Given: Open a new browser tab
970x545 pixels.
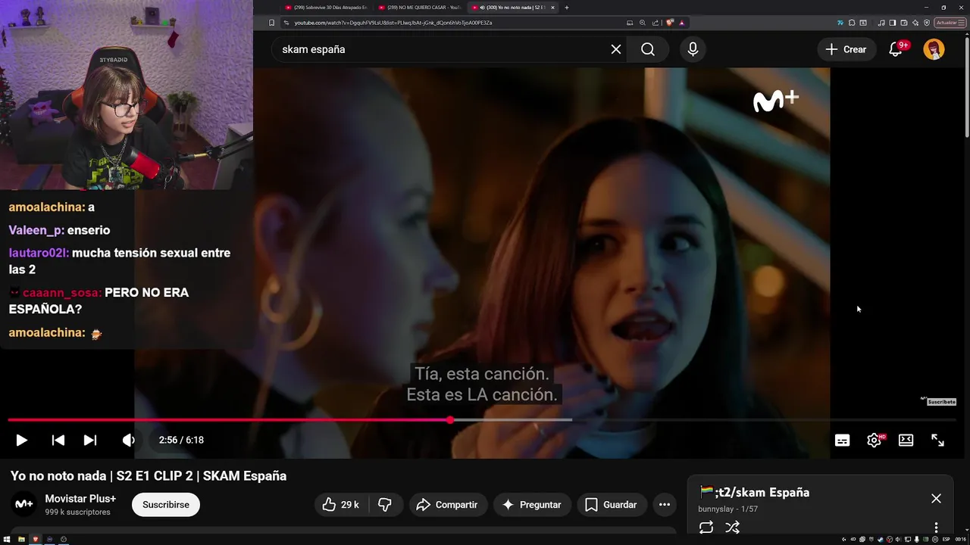Looking at the screenshot, I should tap(567, 8).
